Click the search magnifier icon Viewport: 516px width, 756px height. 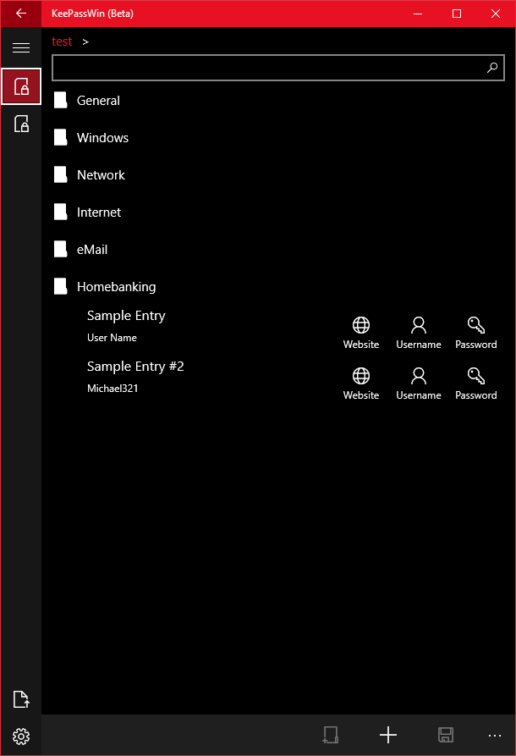pyautogui.click(x=492, y=68)
